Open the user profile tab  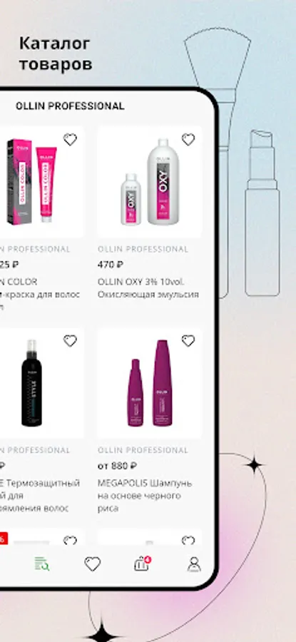click(x=194, y=564)
